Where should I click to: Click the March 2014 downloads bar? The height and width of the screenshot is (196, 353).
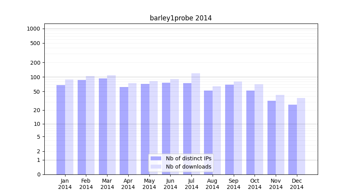(111, 125)
